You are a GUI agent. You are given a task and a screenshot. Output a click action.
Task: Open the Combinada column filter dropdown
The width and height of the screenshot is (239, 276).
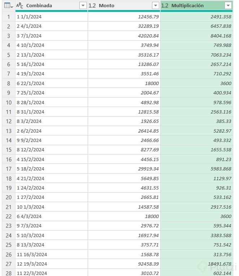[83, 6]
